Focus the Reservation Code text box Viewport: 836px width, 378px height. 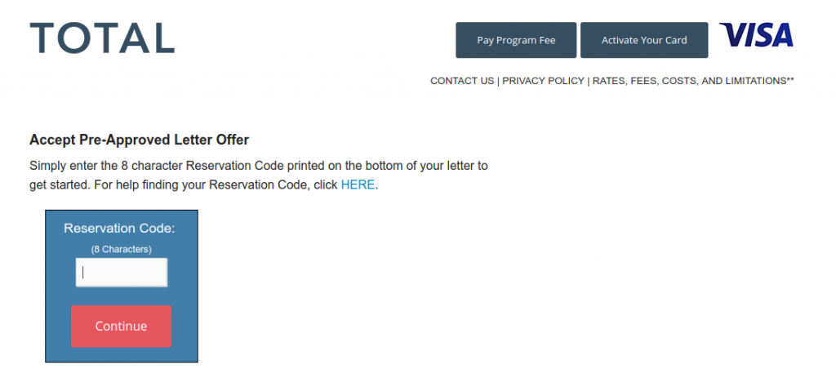122,273
